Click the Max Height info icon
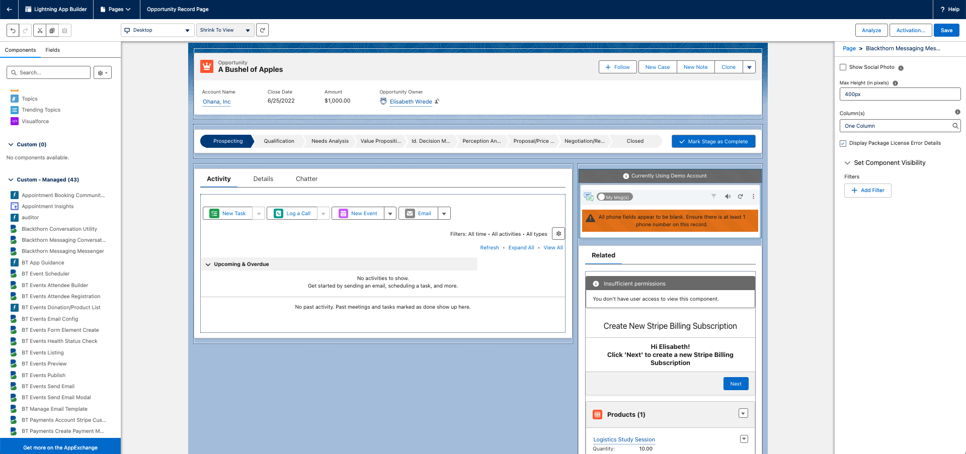 [x=895, y=83]
